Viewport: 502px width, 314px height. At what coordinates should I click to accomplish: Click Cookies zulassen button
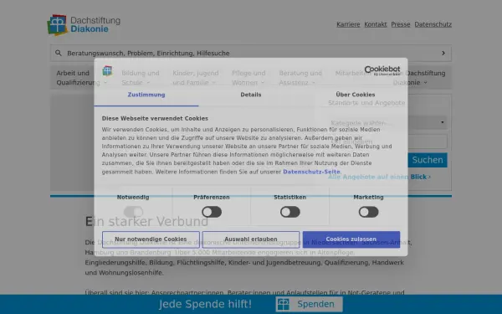click(x=351, y=239)
